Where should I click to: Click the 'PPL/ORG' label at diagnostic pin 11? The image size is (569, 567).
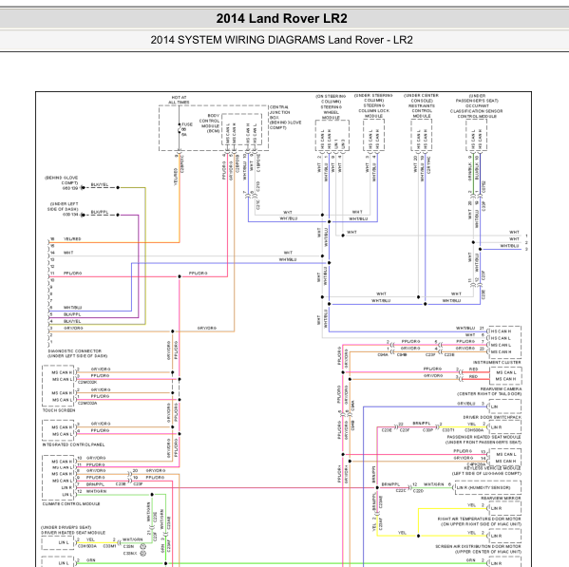[x=72, y=274]
